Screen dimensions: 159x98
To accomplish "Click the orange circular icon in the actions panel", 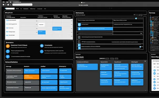I will (8, 46).
